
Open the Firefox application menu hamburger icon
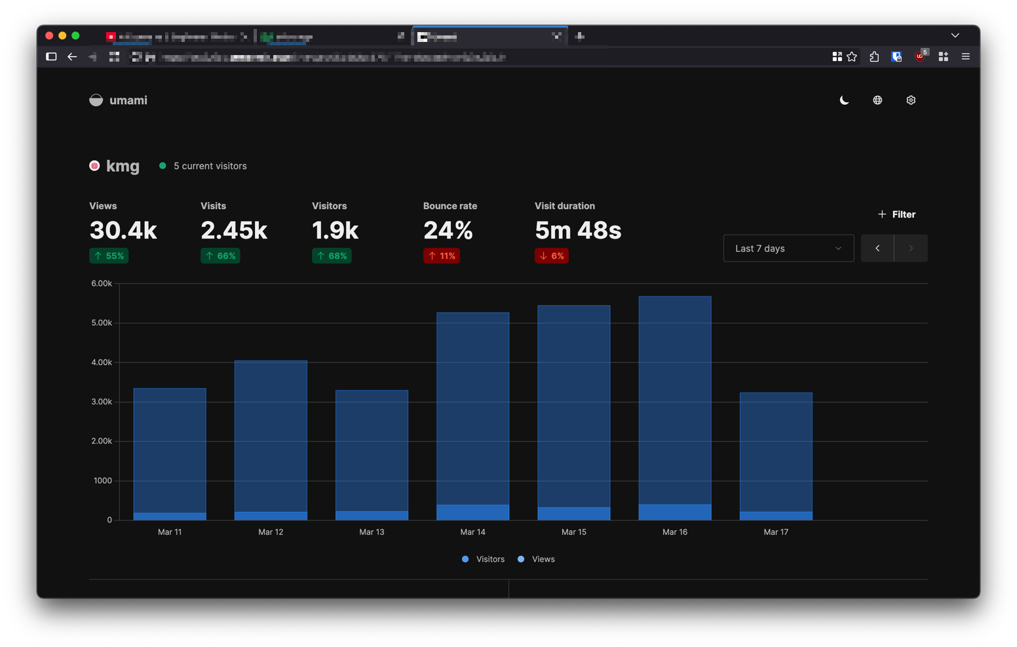coord(965,56)
